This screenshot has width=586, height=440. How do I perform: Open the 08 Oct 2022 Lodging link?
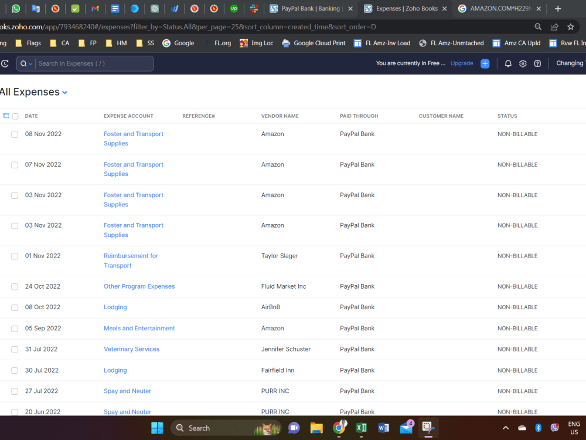pyautogui.click(x=115, y=307)
